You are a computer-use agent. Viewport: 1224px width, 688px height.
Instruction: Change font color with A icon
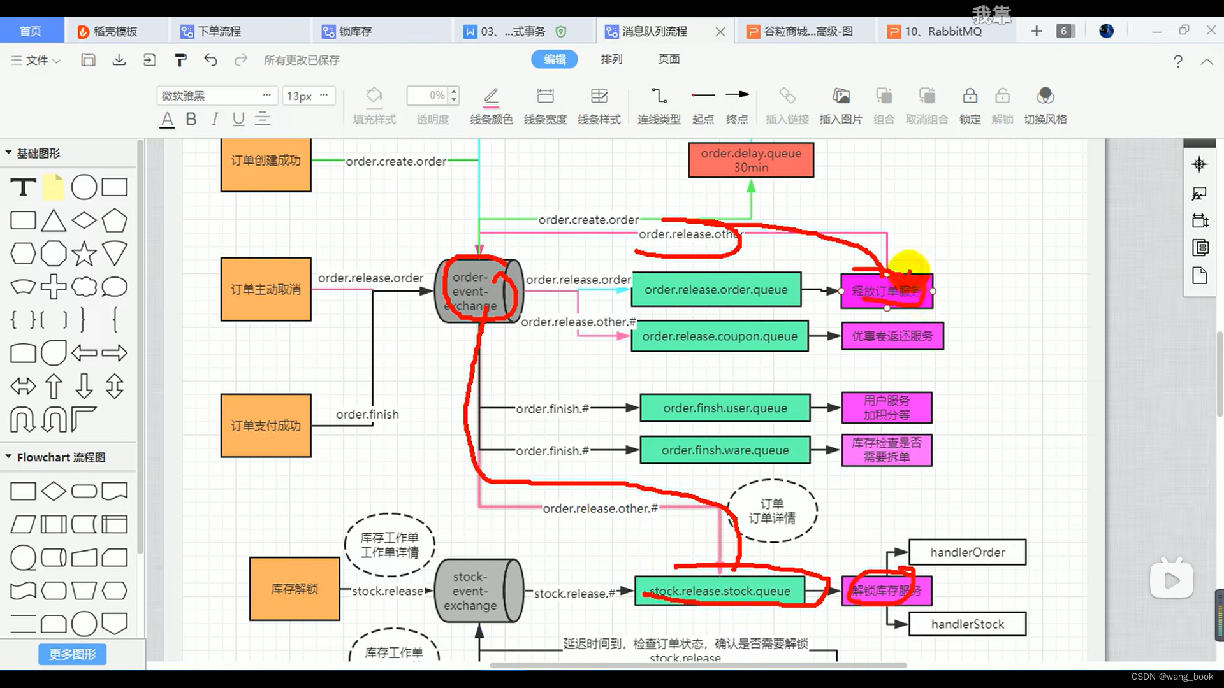click(167, 120)
